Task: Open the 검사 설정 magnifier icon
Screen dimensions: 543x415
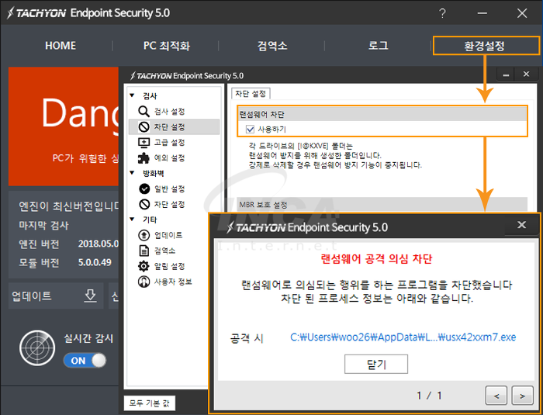Action: coord(144,112)
